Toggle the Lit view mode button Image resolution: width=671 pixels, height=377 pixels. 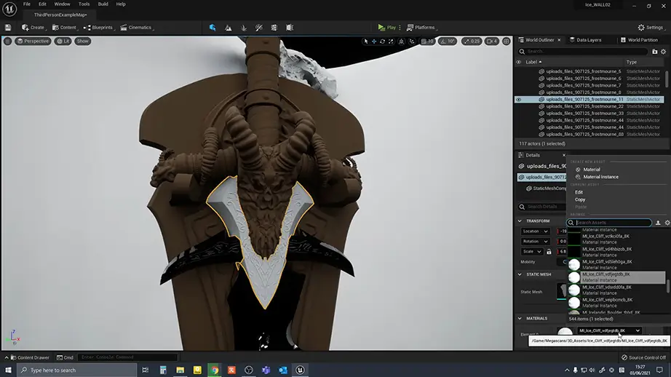click(63, 41)
